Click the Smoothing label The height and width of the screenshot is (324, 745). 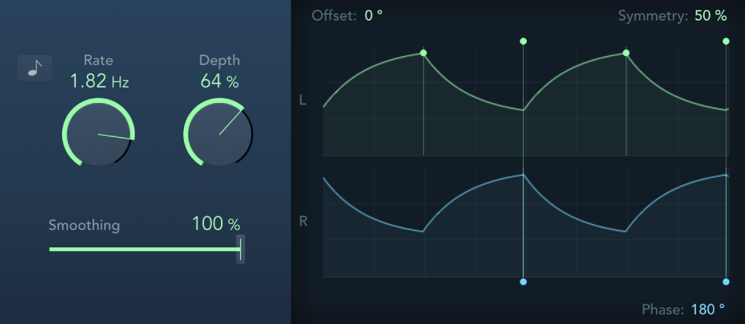pos(84,225)
